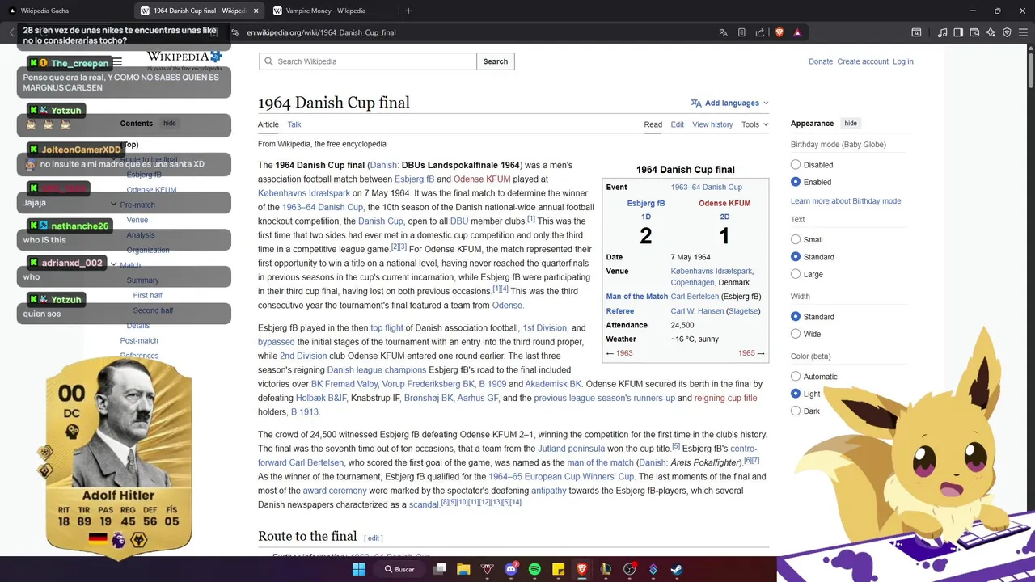Screen dimensions: 1035x582
Task: Click the Wikipedia logo
Action: (184, 60)
